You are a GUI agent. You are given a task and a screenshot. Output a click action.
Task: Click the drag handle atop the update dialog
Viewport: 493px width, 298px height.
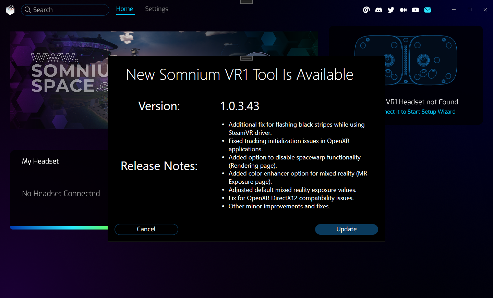coord(246,58)
